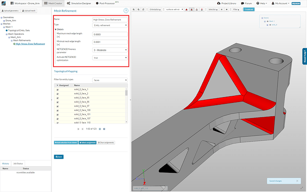Click the eye icon next to Selection
307x192 pixels.
222,9
